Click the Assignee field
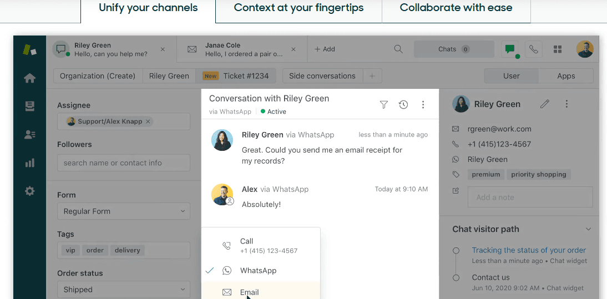 pyautogui.click(x=124, y=121)
